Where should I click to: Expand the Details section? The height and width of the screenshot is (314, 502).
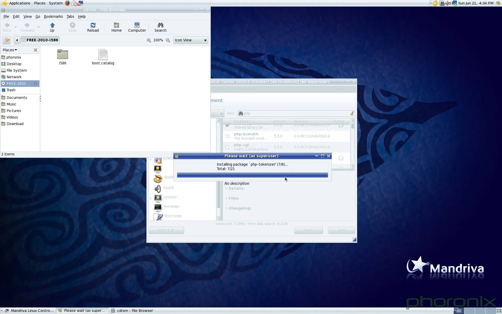coord(226,188)
